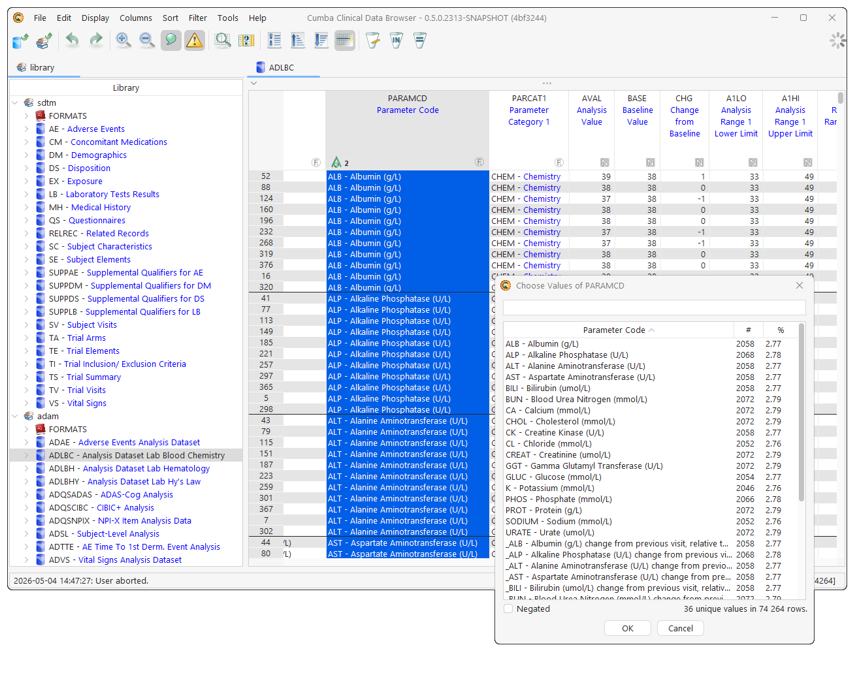The height and width of the screenshot is (679, 857).
Task: Toggle the warning triangle button
Action: (x=195, y=40)
